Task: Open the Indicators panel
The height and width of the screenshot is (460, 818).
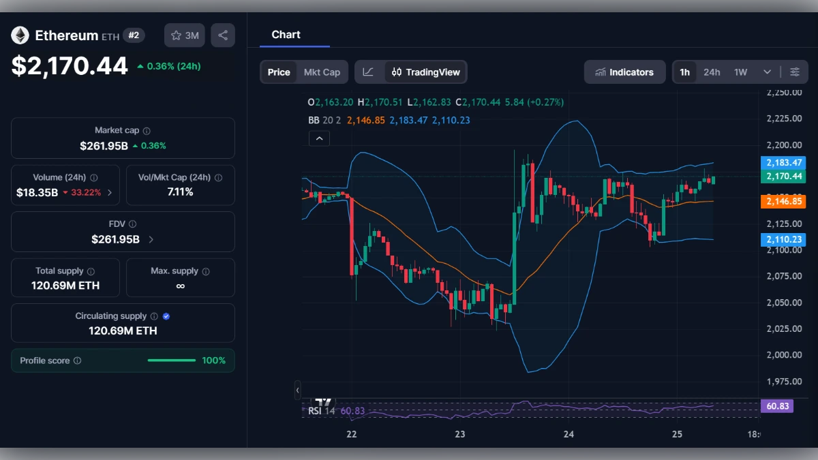Action: point(624,72)
